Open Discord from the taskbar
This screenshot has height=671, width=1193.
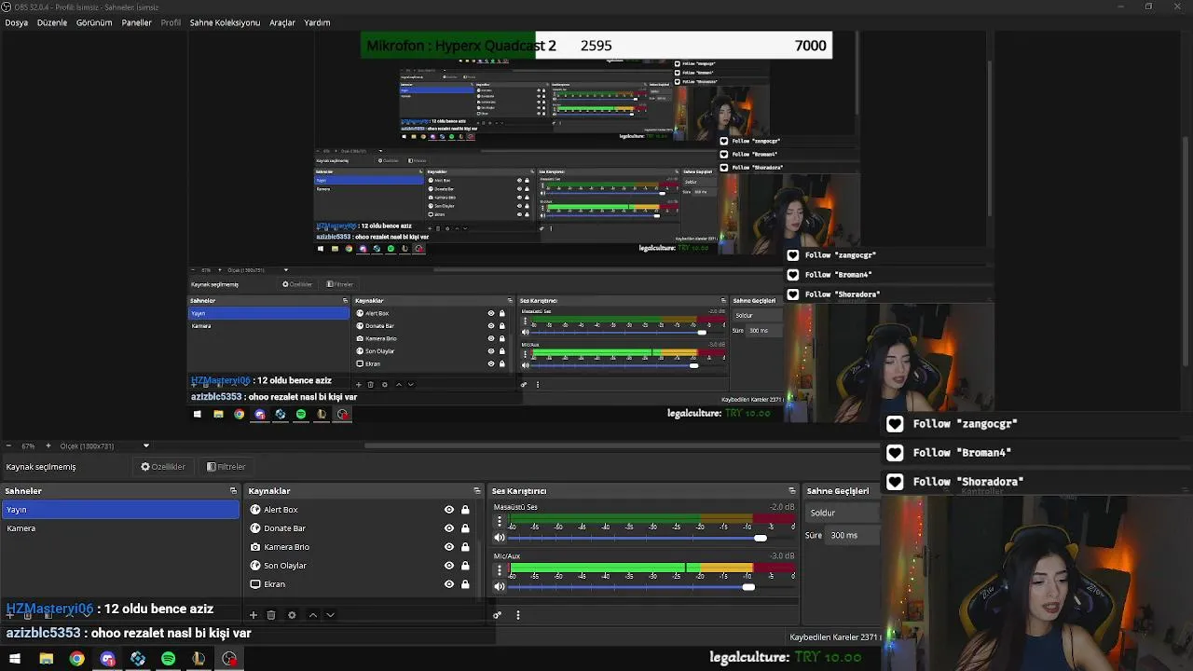click(x=107, y=659)
